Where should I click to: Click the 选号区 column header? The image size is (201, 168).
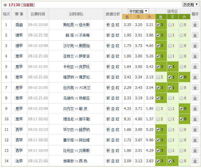[172, 11]
